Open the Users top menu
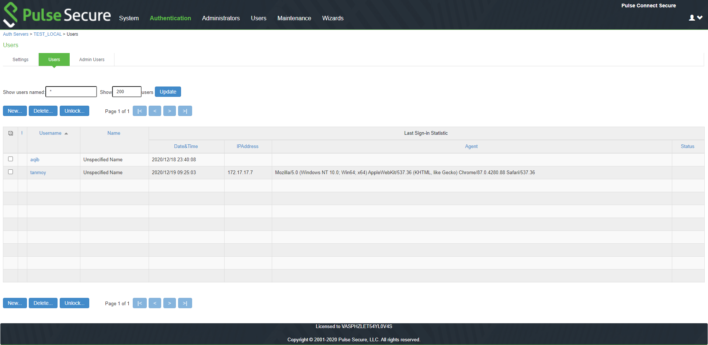This screenshot has width=708, height=345. click(258, 18)
